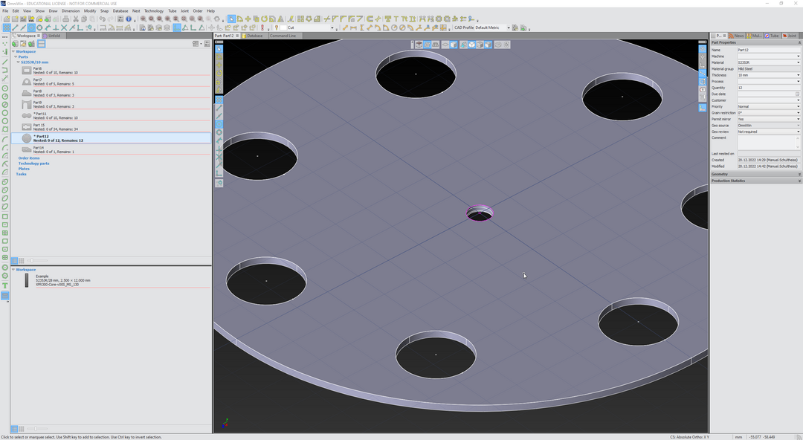Viewport: 803px width, 440px height.
Task: Expand the Production Statistics section
Action: pos(755,181)
